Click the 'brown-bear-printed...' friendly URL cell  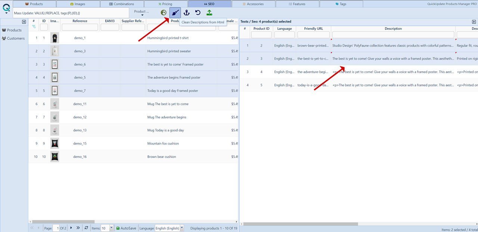click(313, 46)
